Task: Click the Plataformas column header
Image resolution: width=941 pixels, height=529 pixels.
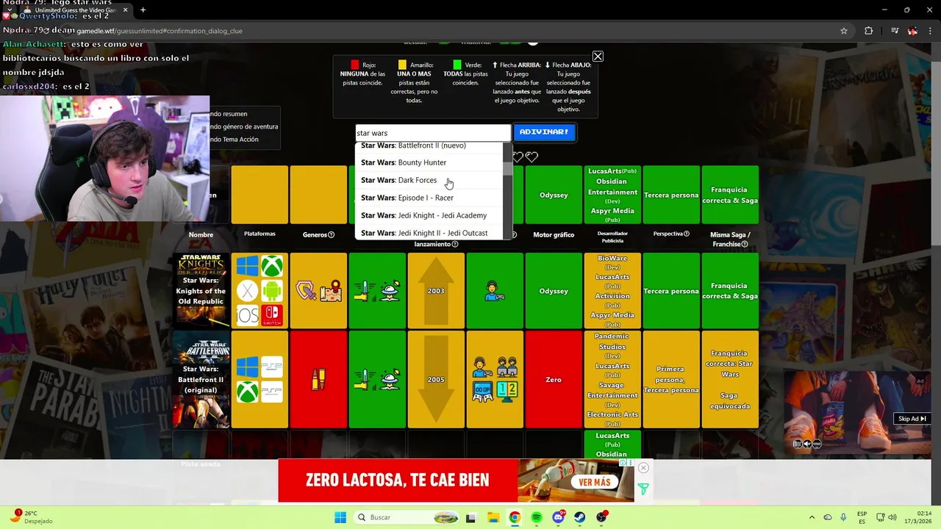Action: (260, 234)
